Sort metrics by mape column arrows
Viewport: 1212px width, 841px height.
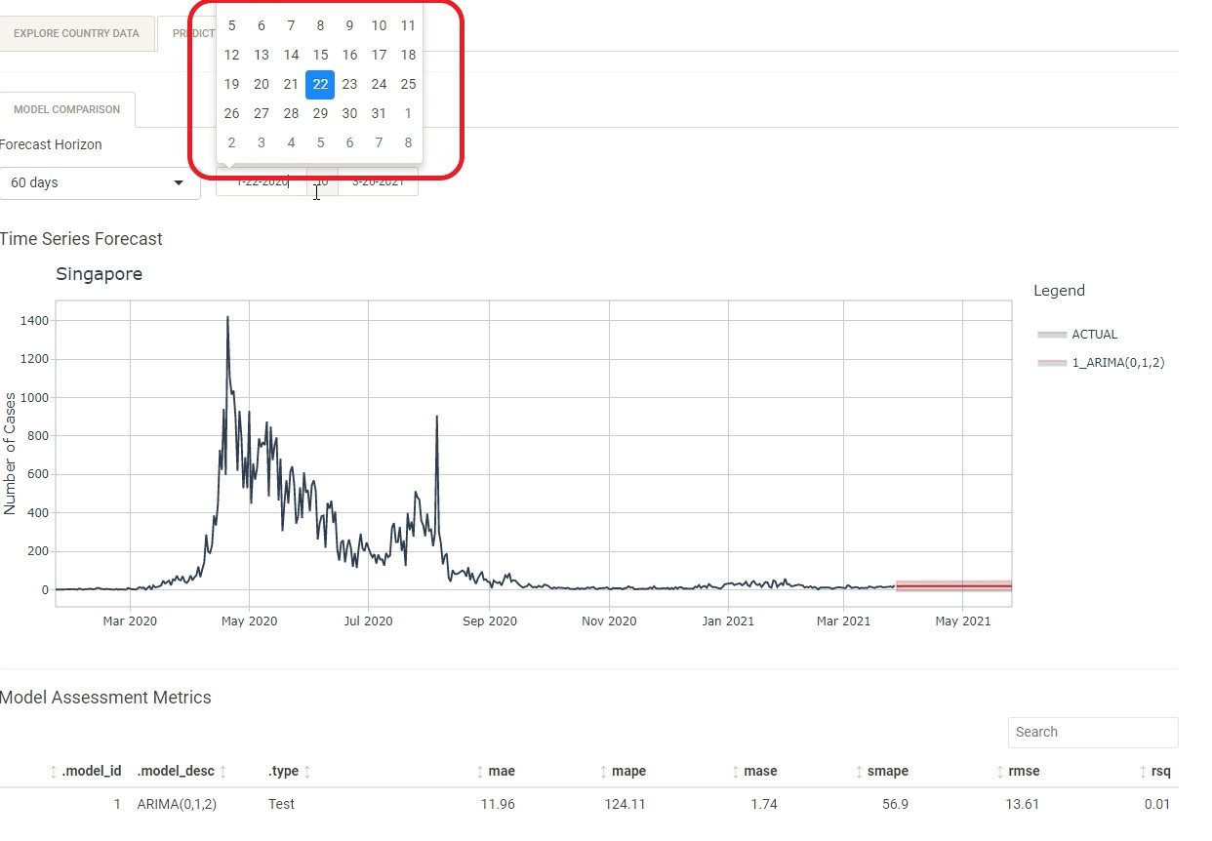click(603, 772)
